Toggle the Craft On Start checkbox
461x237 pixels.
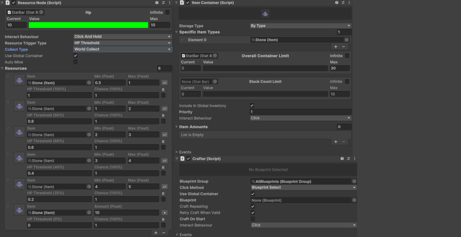coord(253,219)
